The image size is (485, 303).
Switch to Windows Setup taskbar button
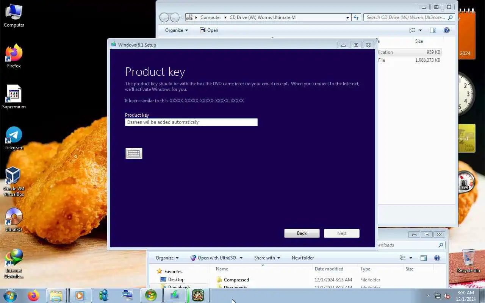[151, 295]
